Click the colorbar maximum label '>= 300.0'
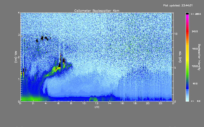The height and width of the screenshot is (127, 204). point(196,14)
